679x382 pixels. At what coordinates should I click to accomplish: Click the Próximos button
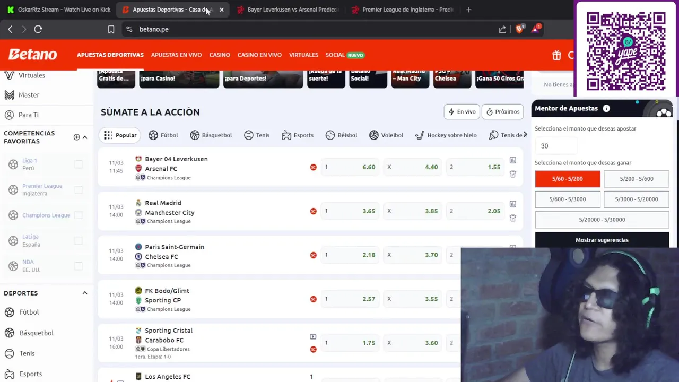click(503, 112)
